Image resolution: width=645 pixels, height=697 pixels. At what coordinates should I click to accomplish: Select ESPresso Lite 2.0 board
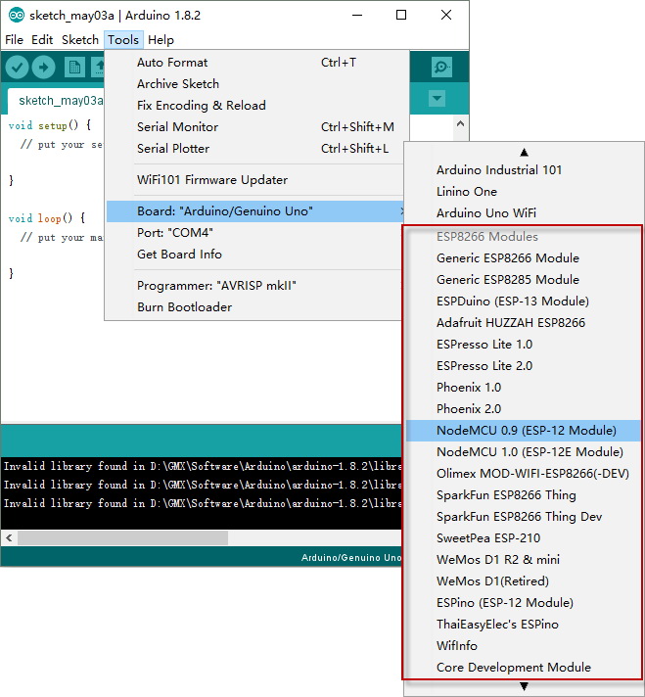click(524, 366)
